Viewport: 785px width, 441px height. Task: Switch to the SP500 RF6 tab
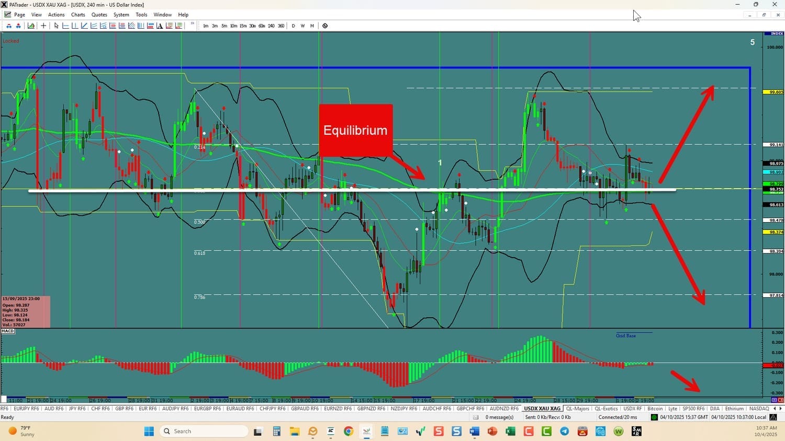pos(693,409)
